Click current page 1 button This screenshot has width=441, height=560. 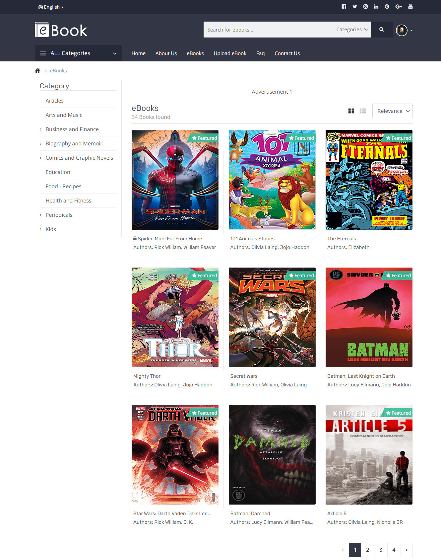point(355,550)
